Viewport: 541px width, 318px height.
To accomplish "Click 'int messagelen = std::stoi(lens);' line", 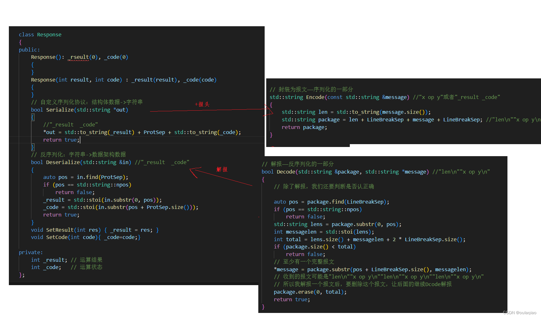I will click(324, 232).
